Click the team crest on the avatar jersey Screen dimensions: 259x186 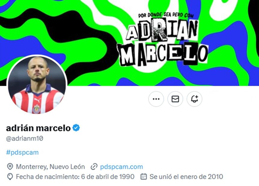pos(36,109)
